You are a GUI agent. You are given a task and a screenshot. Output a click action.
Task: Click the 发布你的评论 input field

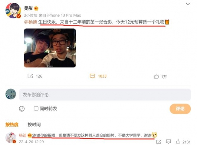point(105,95)
